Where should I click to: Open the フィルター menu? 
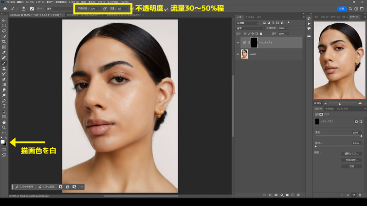[73, 2]
